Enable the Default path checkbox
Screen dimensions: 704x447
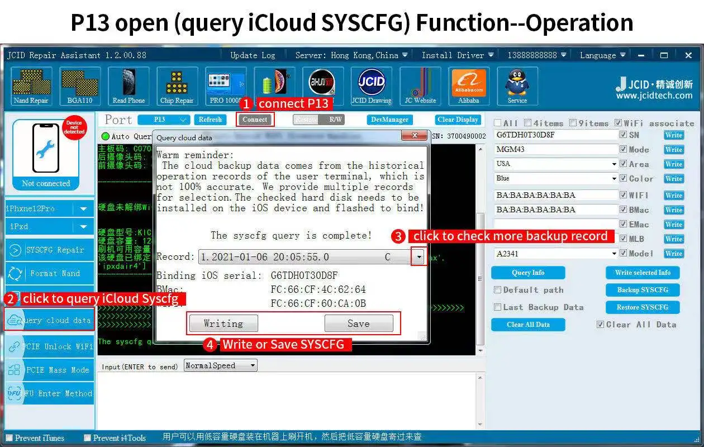(497, 290)
